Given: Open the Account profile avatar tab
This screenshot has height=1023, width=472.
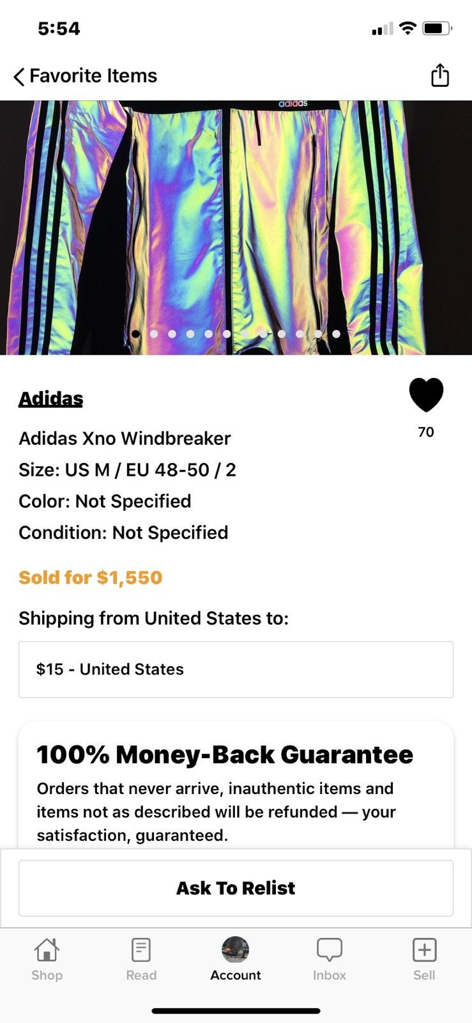Looking at the screenshot, I should point(235,958).
